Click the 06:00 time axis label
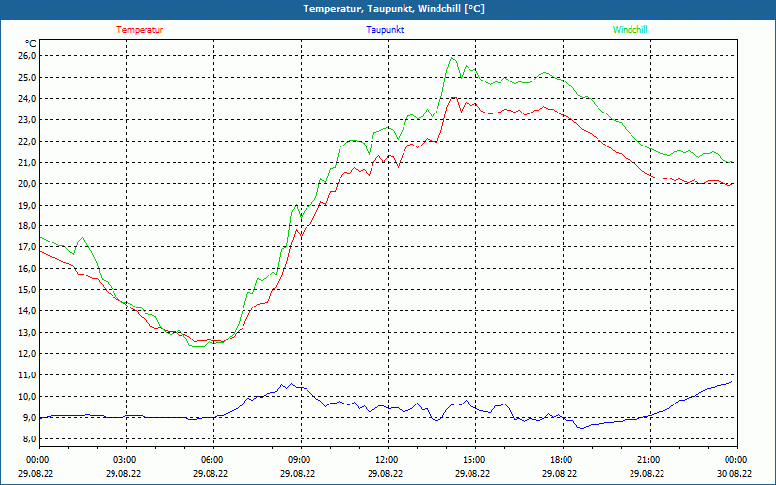This screenshot has height=485, width=776. [213, 460]
